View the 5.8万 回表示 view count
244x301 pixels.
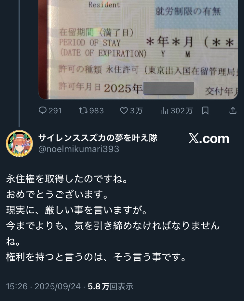tap(110, 286)
